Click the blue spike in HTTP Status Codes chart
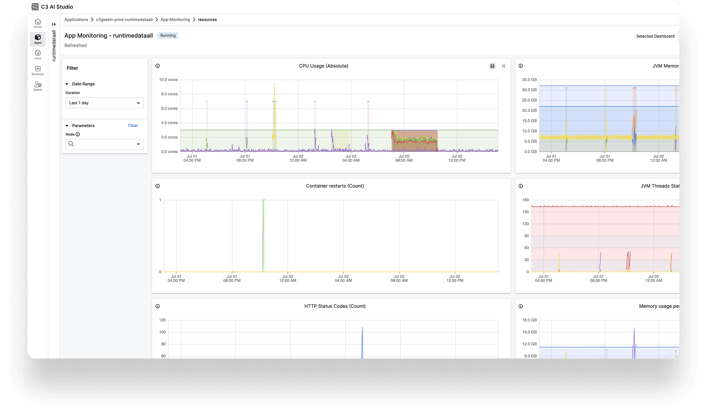Viewport: 707px width, 414px height. [x=362, y=342]
